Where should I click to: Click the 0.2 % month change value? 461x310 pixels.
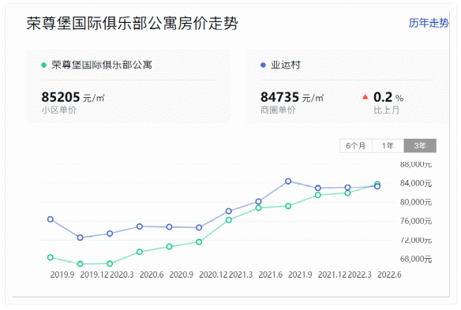pos(388,97)
